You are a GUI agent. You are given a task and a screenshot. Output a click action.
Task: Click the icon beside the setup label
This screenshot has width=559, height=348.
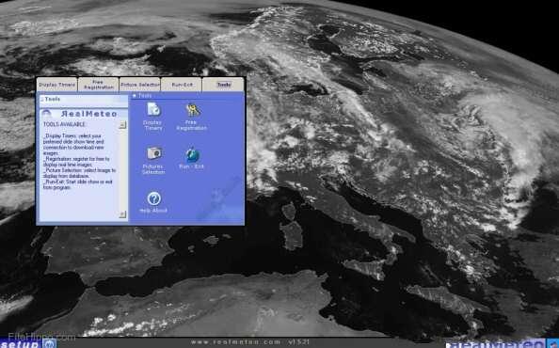tap(50, 343)
